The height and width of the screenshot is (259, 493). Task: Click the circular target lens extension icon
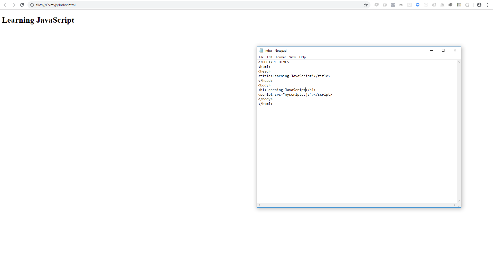point(426,5)
